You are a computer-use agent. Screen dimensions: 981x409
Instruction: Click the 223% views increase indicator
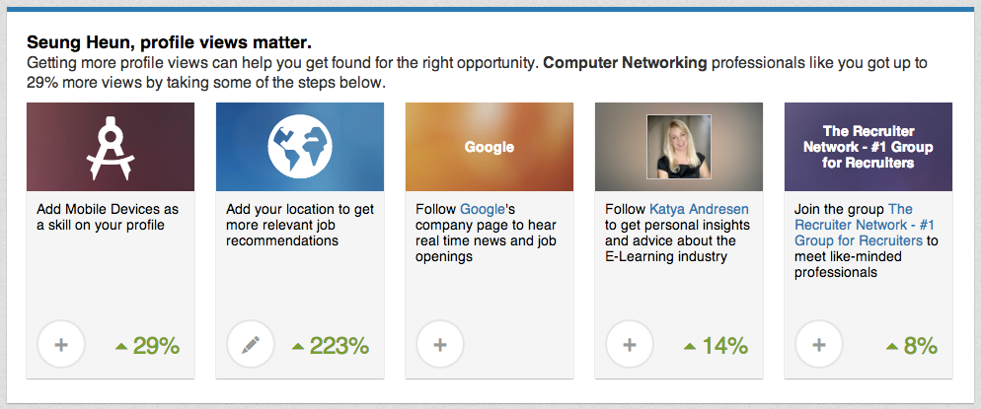click(331, 346)
